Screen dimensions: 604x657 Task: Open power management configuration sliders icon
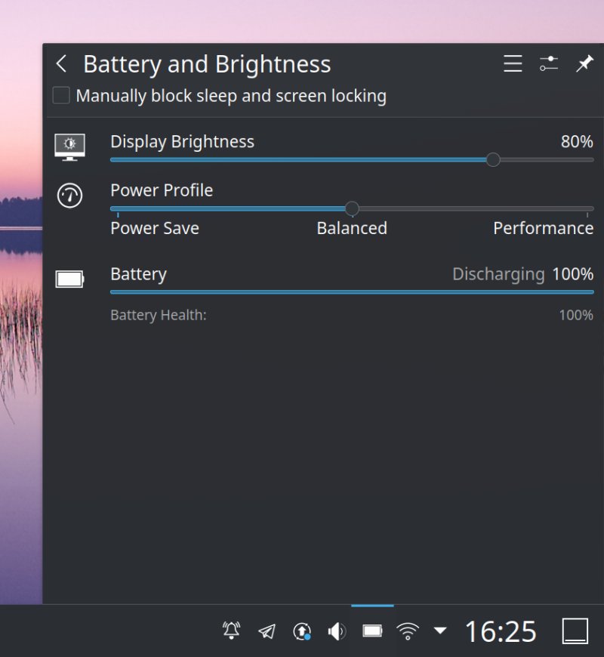point(549,64)
